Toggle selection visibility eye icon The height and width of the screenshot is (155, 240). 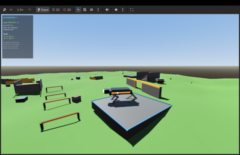91,10
